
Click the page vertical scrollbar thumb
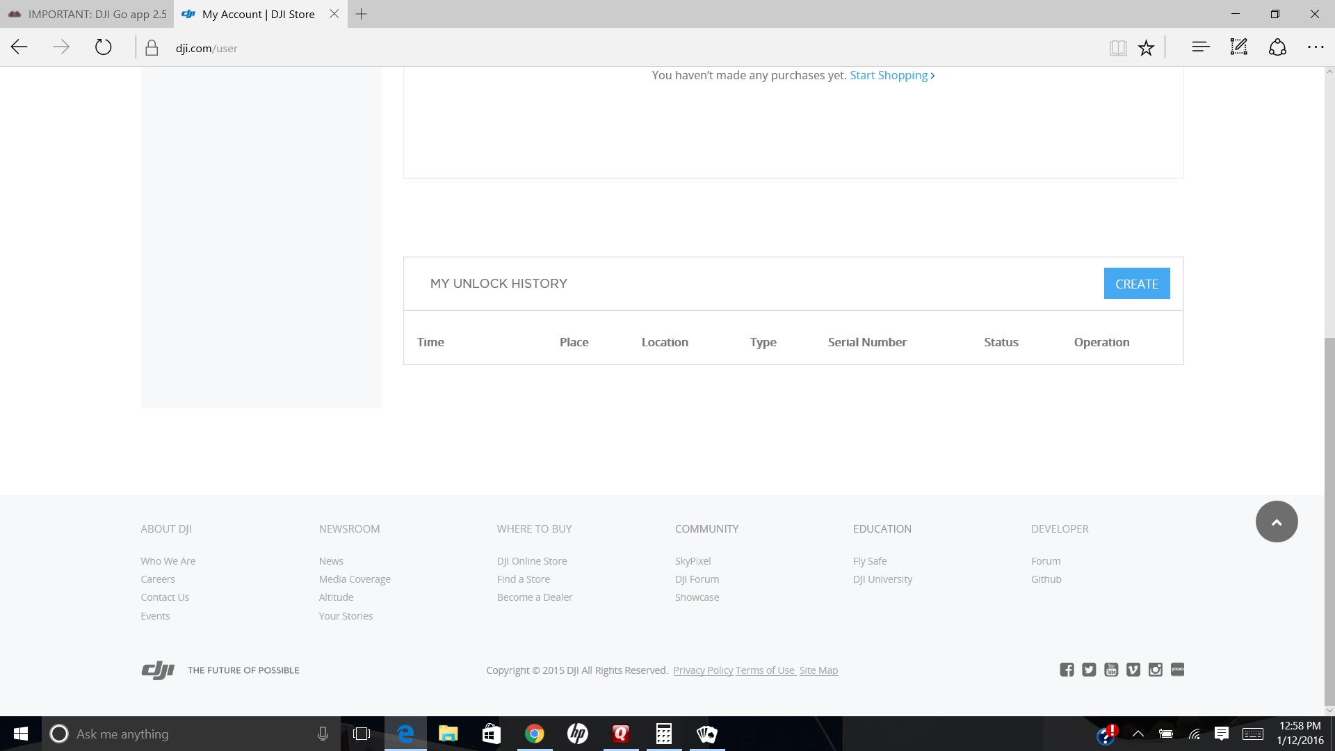(1329, 520)
